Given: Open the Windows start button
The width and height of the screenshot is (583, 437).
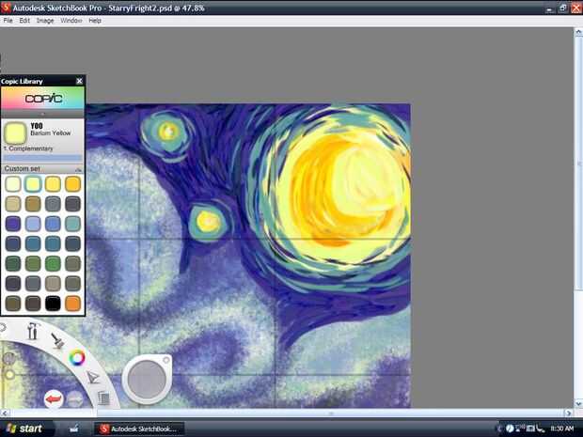Looking at the screenshot, I should click(24, 429).
